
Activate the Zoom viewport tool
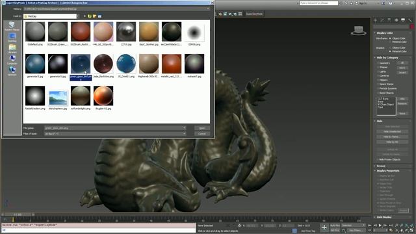(396, 226)
